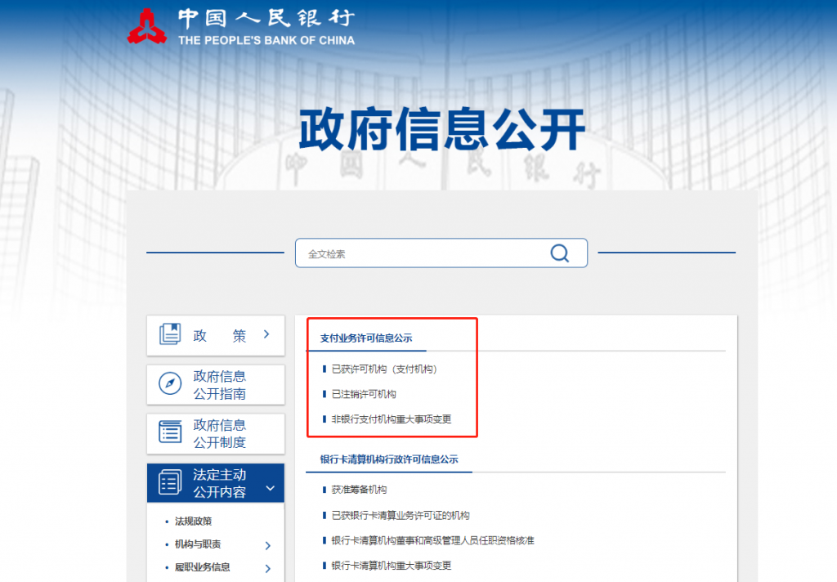
Task: Expand the 机构与职责 submenu arrow
Action: coord(268,545)
